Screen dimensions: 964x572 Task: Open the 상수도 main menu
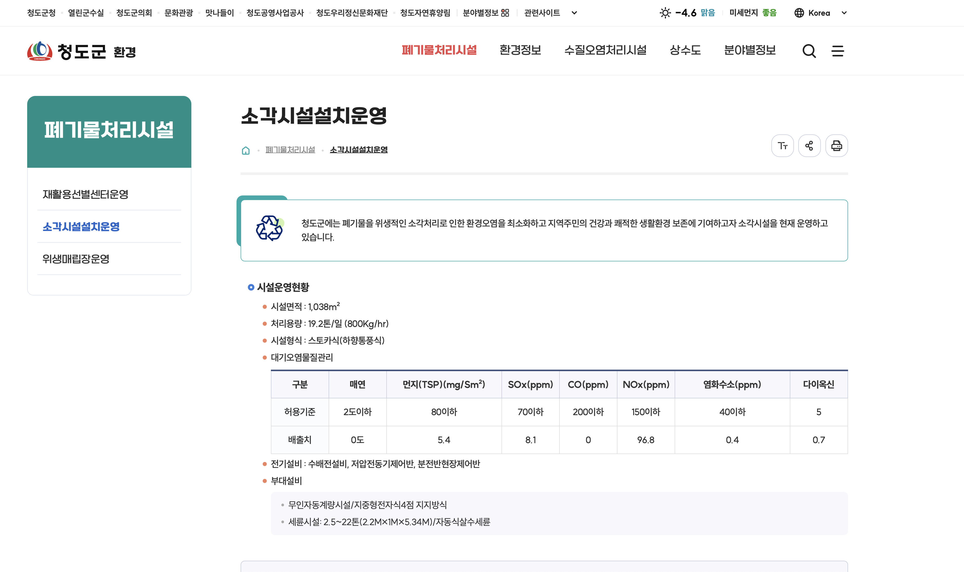point(685,50)
